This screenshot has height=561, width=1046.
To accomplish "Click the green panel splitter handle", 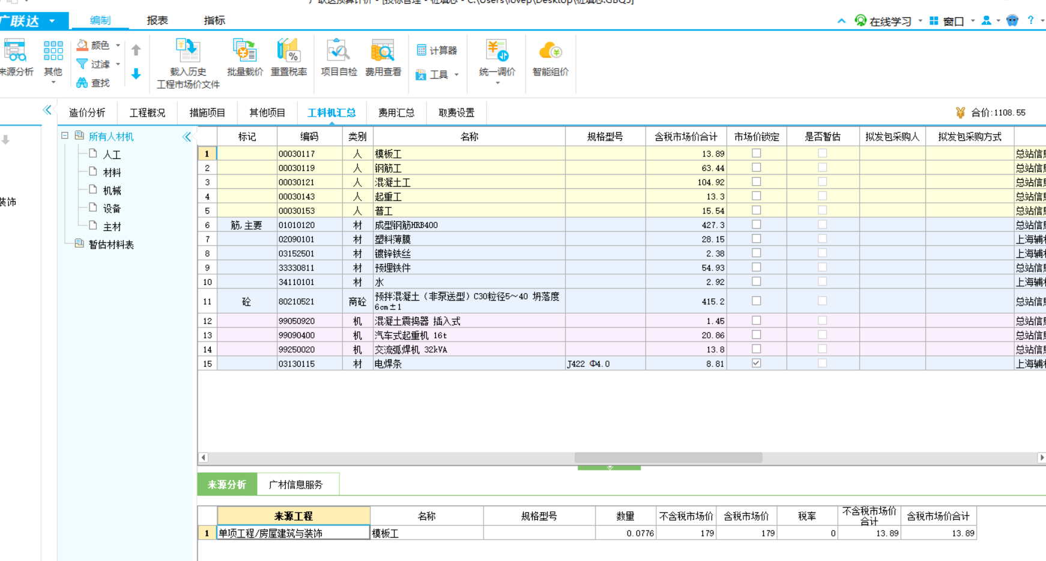I will 609,467.
